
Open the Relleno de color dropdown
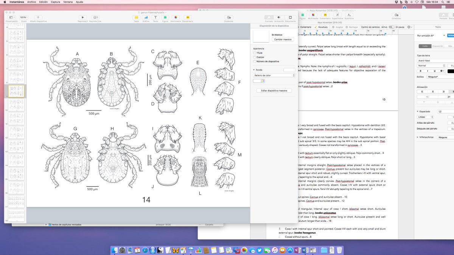(x=274, y=75)
